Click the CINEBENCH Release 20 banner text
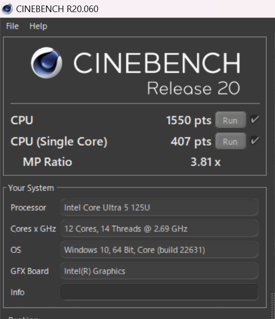275x319 pixels. pos(157,73)
